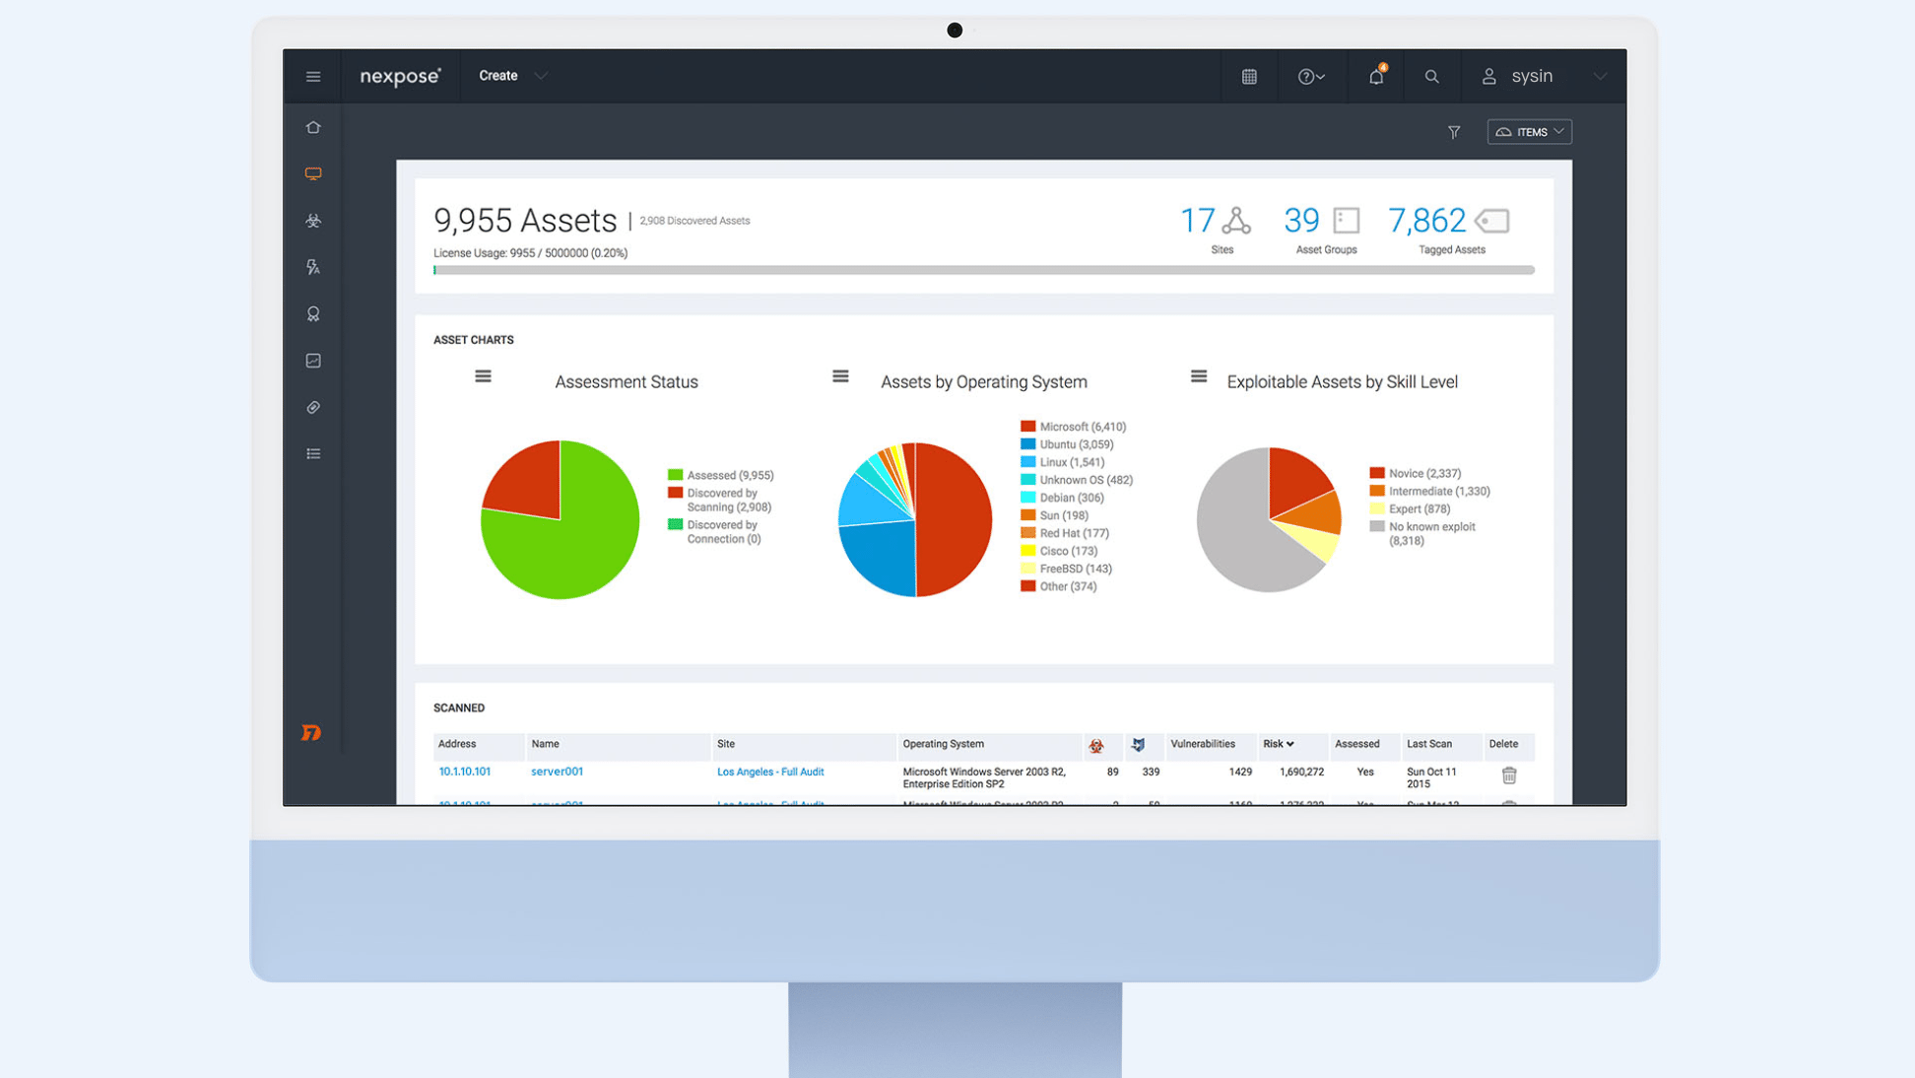
Task: Click the search magnifier icon
Action: tap(1431, 77)
